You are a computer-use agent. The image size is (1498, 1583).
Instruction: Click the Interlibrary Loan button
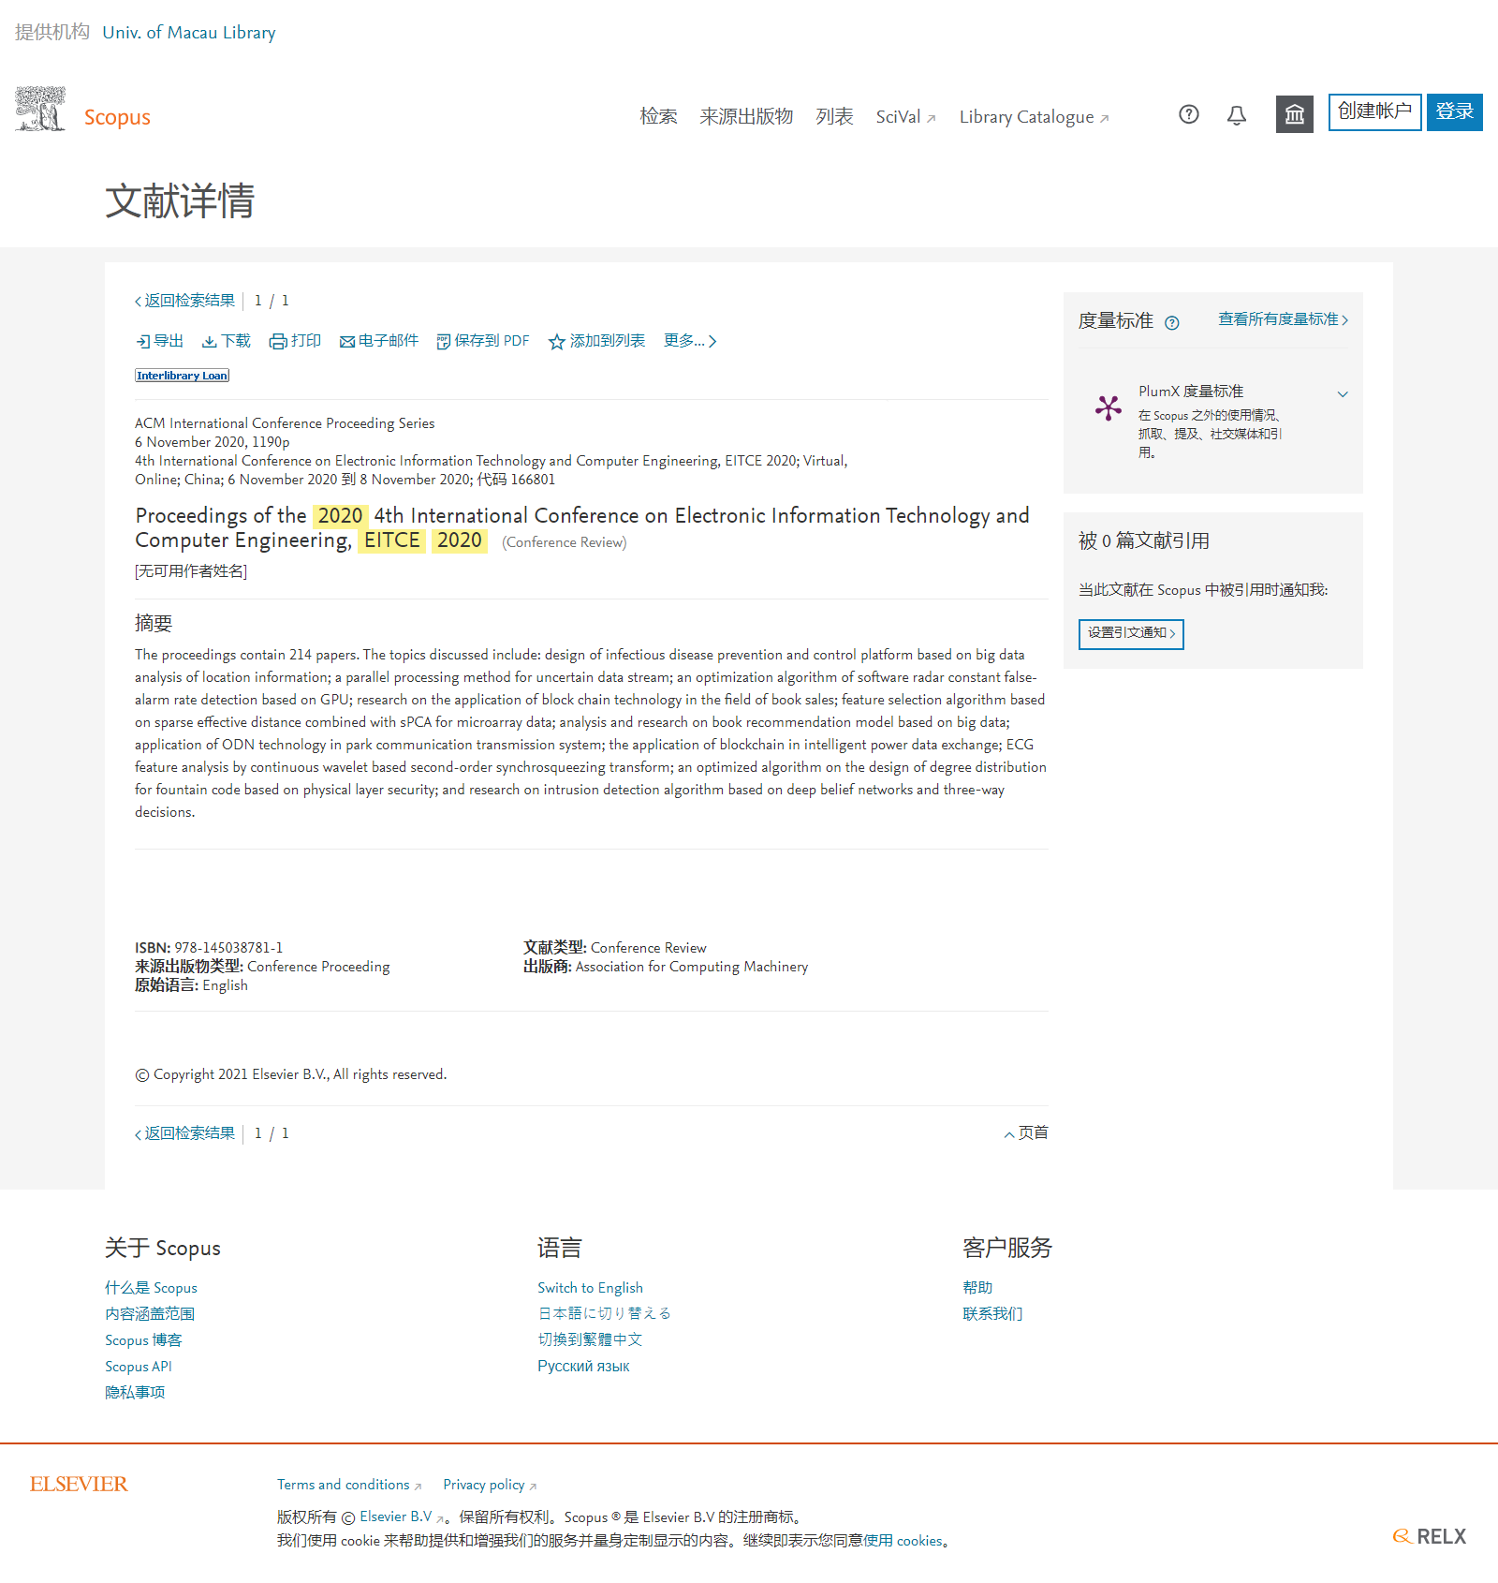click(182, 376)
